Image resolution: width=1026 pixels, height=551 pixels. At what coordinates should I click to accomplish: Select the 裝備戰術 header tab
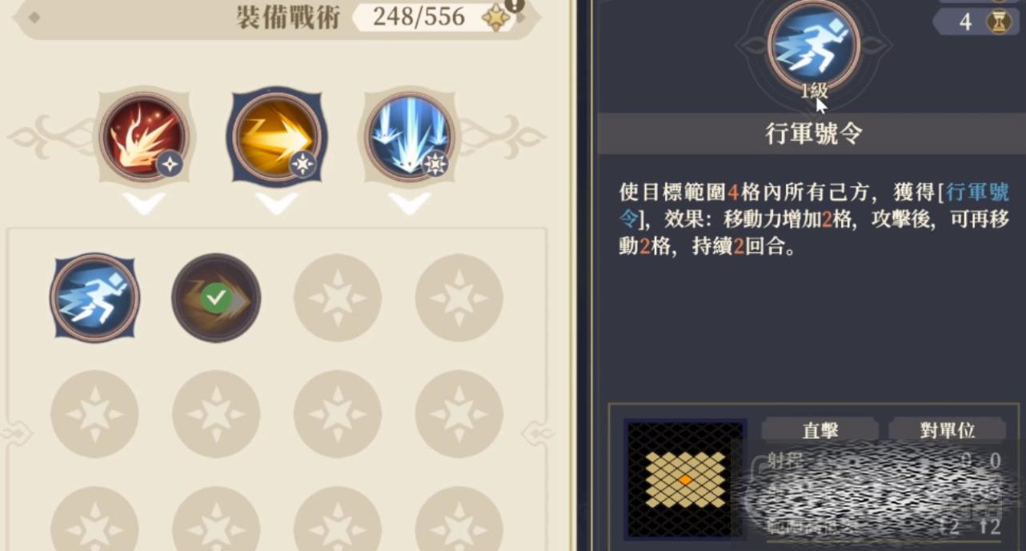point(277,18)
